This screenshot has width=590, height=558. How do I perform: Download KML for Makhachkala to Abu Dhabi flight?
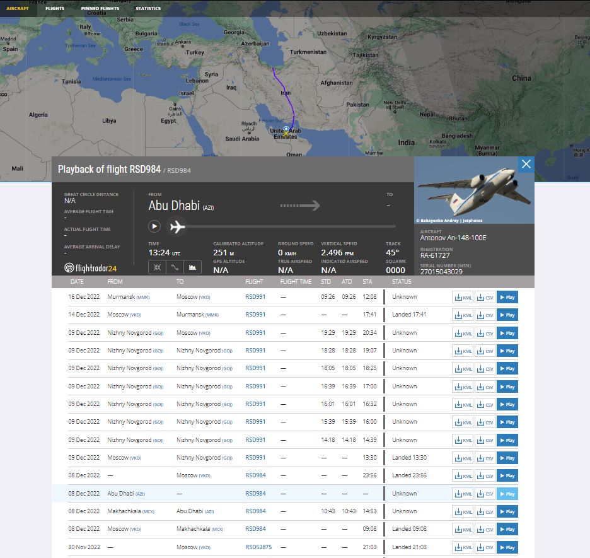coord(463,511)
